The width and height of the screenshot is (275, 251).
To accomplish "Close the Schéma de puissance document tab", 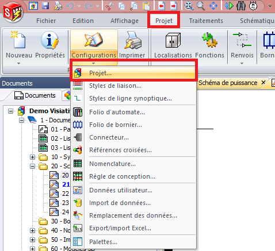I will 263,83.
